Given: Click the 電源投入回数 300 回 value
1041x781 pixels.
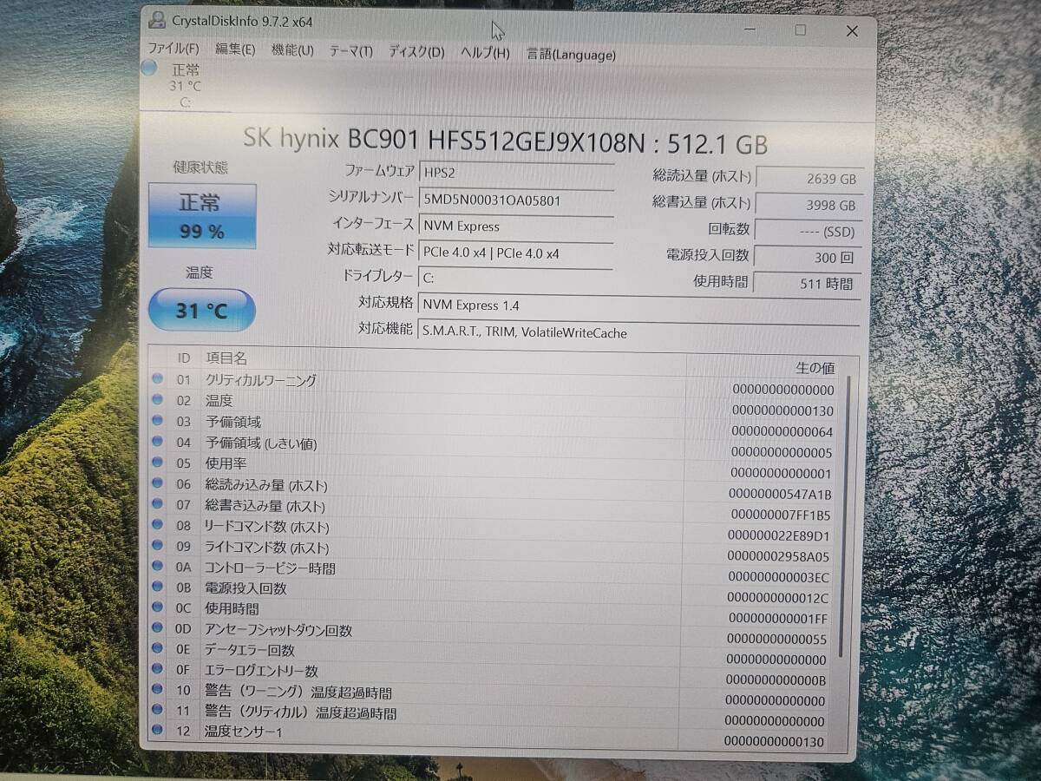Looking at the screenshot, I should [808, 258].
